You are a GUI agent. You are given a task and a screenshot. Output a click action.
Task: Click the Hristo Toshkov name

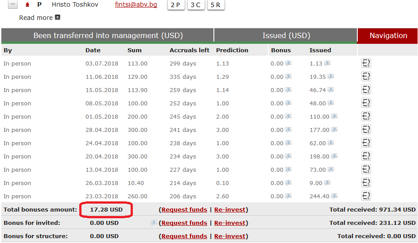pyautogui.click(x=75, y=4)
